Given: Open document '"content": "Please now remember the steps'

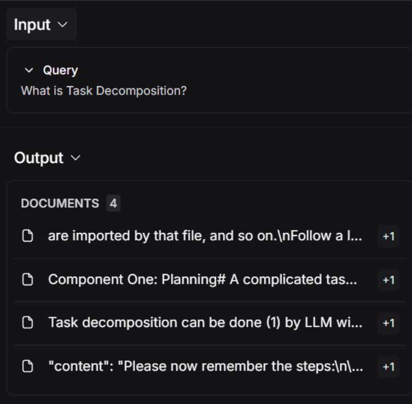Looking at the screenshot, I should (x=206, y=366).
